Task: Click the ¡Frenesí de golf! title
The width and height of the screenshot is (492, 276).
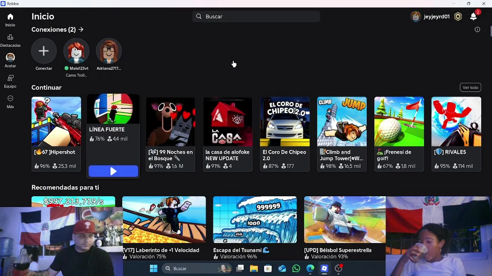Action: click(394, 155)
